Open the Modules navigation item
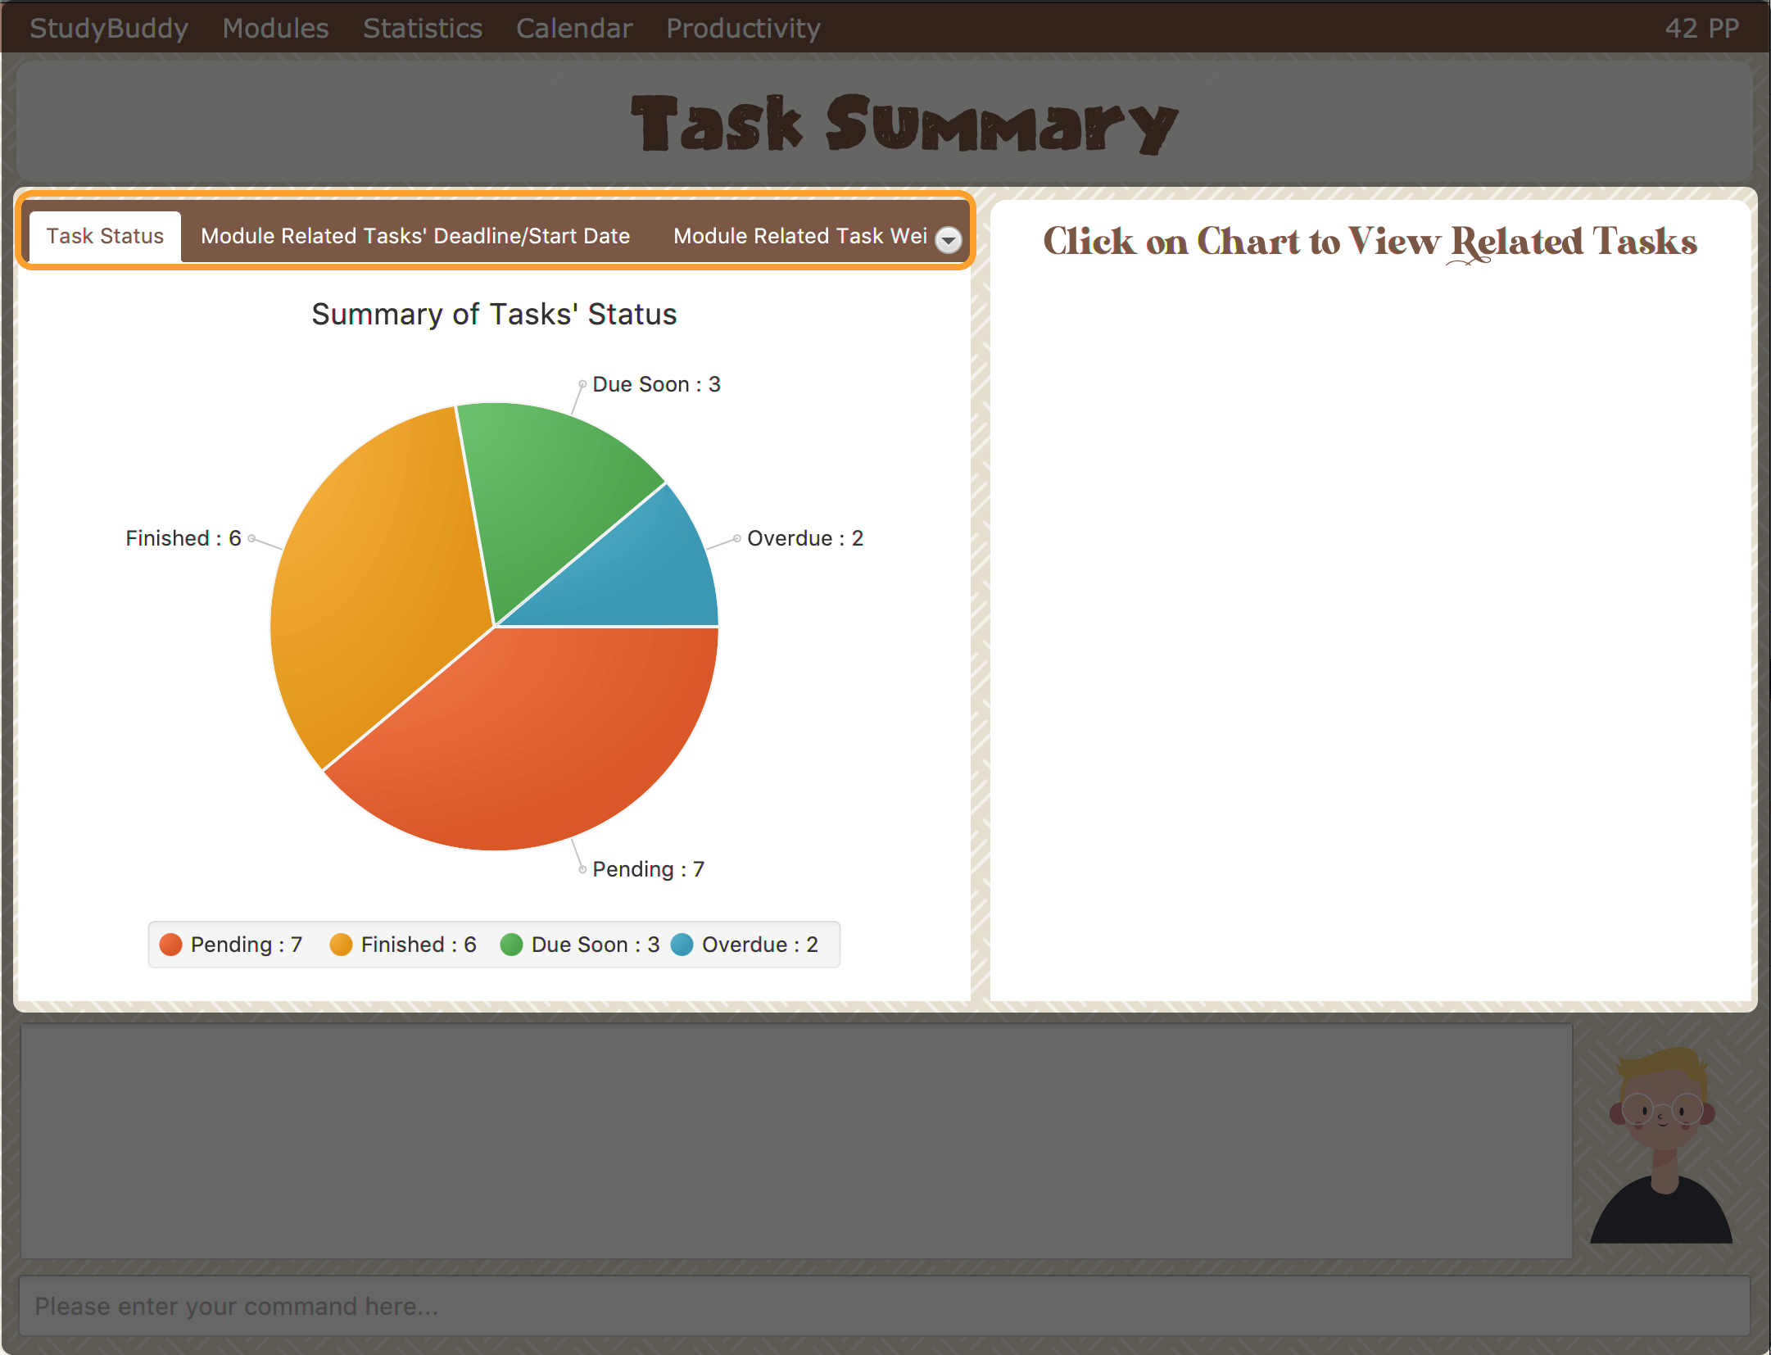Screen dimensions: 1771x1355 coord(273,25)
